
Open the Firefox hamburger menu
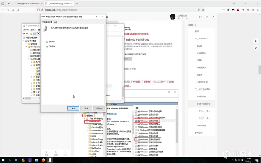point(258,10)
